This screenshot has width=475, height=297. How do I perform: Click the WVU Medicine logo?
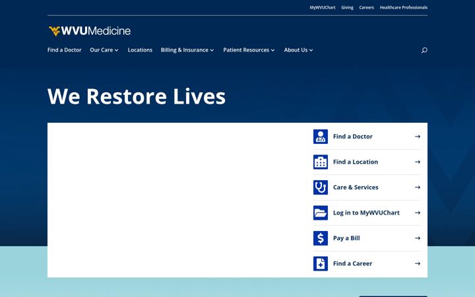[x=90, y=31]
